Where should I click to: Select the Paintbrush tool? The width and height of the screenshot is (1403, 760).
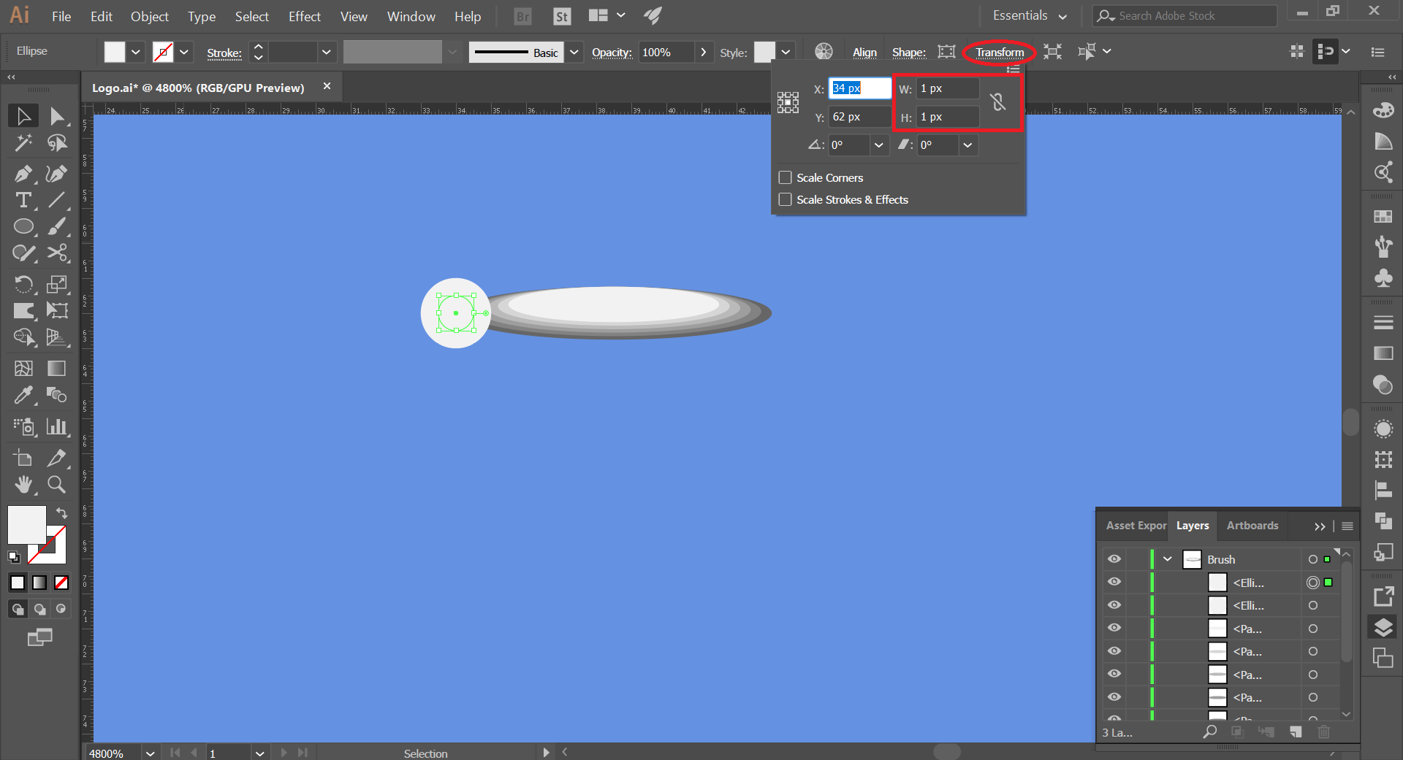(56, 226)
